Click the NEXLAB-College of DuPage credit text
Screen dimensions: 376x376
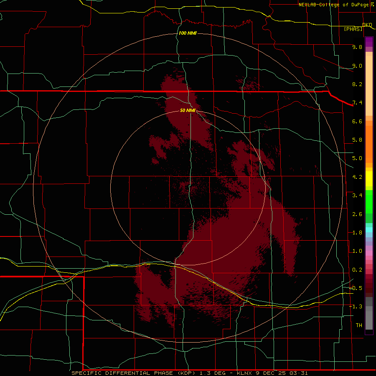click(333, 5)
